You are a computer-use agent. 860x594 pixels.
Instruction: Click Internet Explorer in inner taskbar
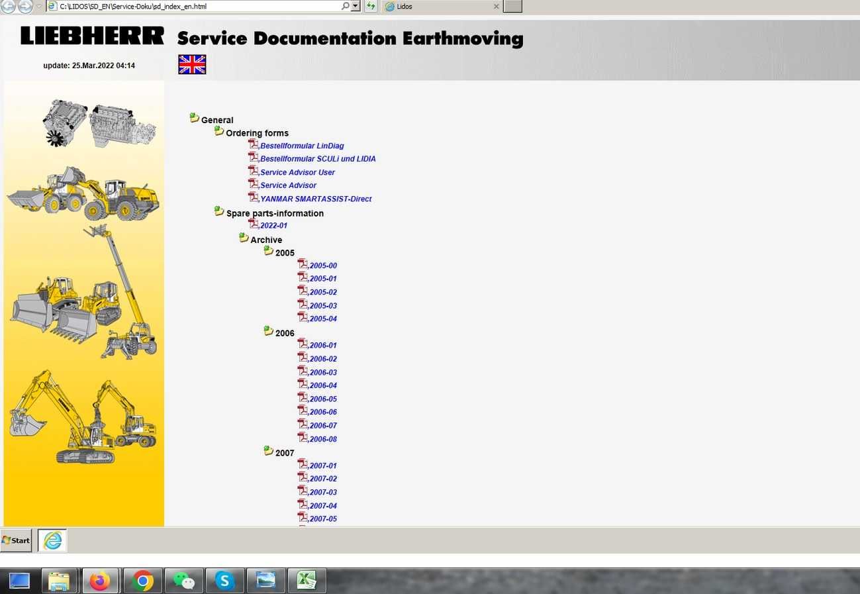pos(52,540)
